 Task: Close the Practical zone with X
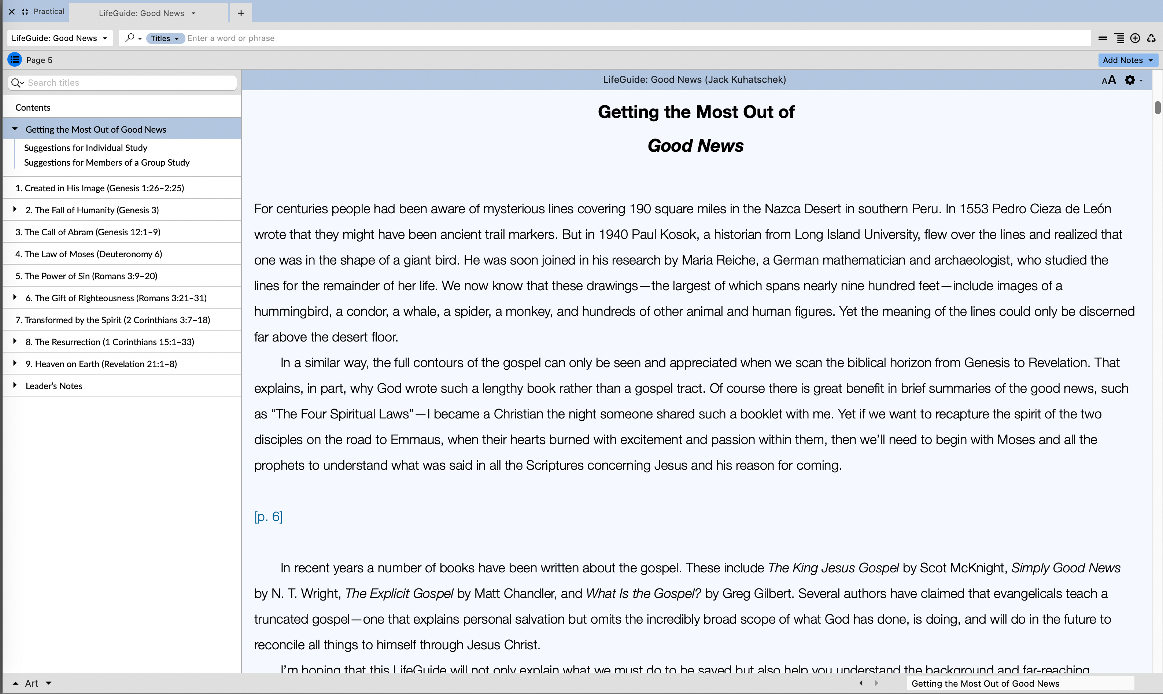coord(12,12)
